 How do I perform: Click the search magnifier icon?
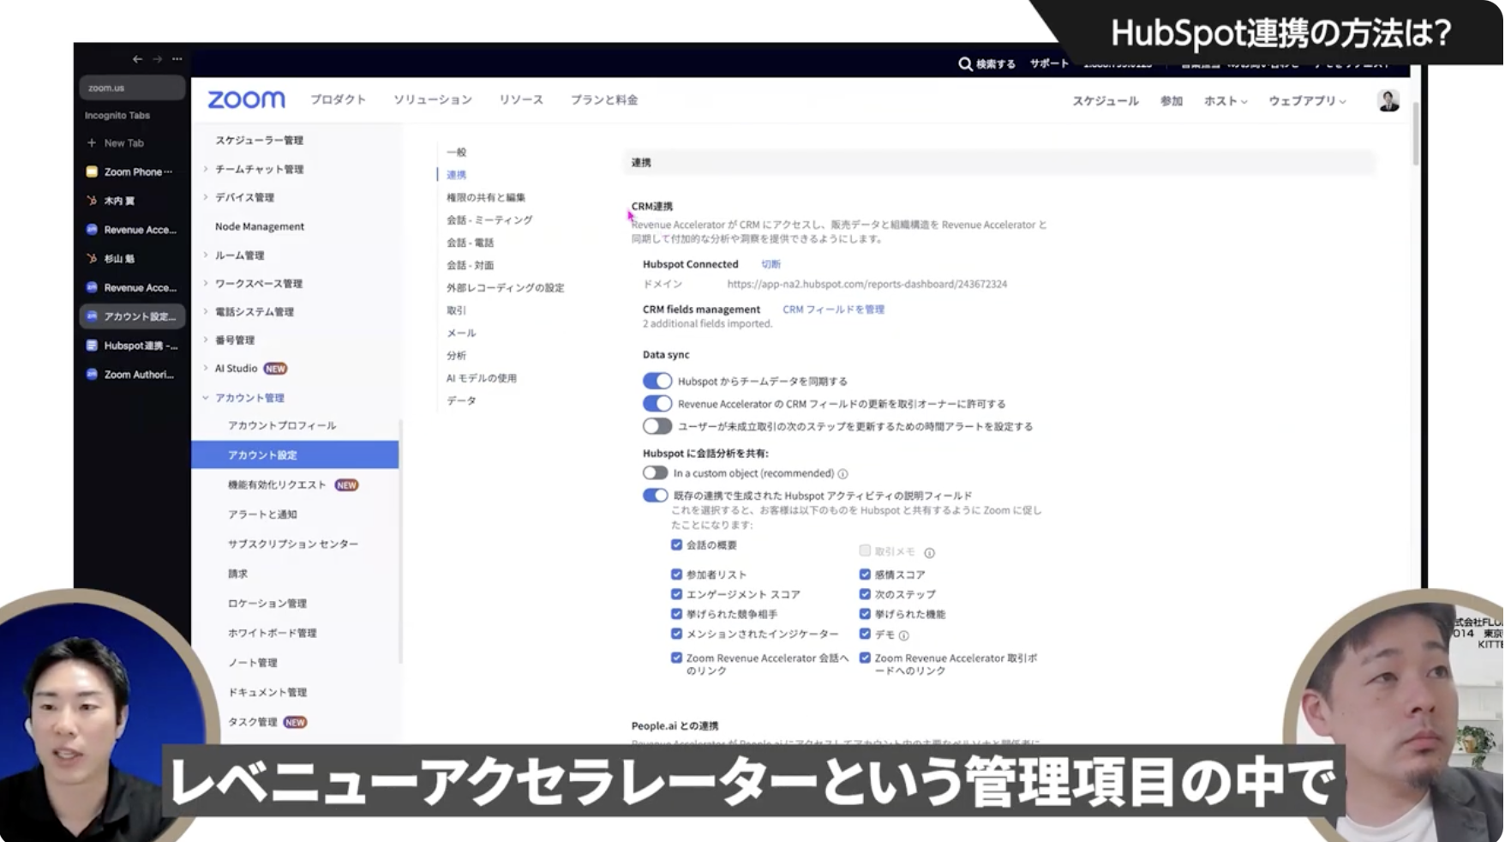[965, 64]
